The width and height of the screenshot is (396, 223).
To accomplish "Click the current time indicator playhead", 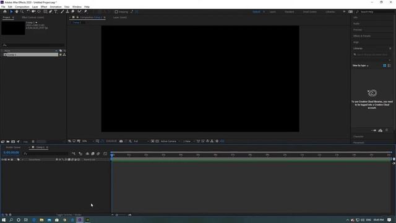I will [112, 155].
